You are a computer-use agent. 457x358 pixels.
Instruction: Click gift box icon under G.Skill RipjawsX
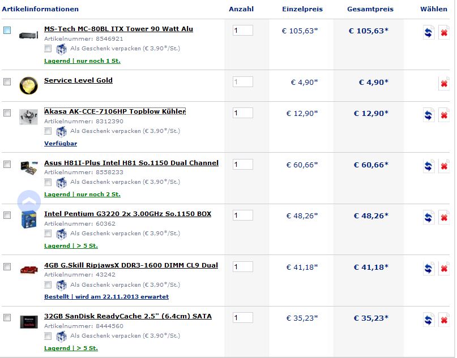(x=61, y=285)
